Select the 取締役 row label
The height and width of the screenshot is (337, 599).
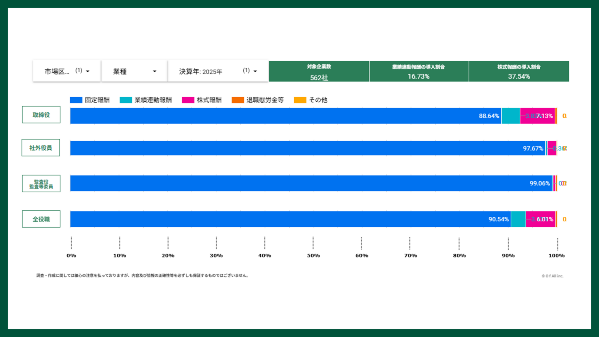41,115
